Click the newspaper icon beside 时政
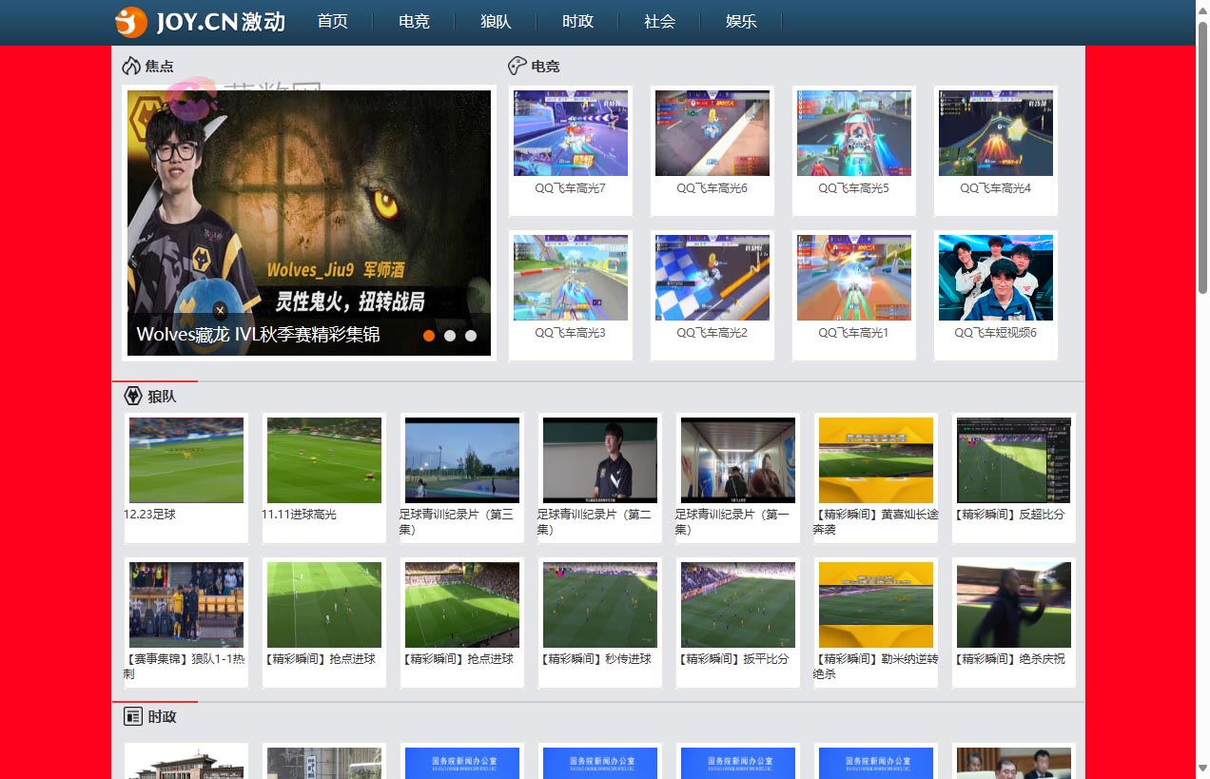Viewport: 1210px width, 779px height. 133,716
